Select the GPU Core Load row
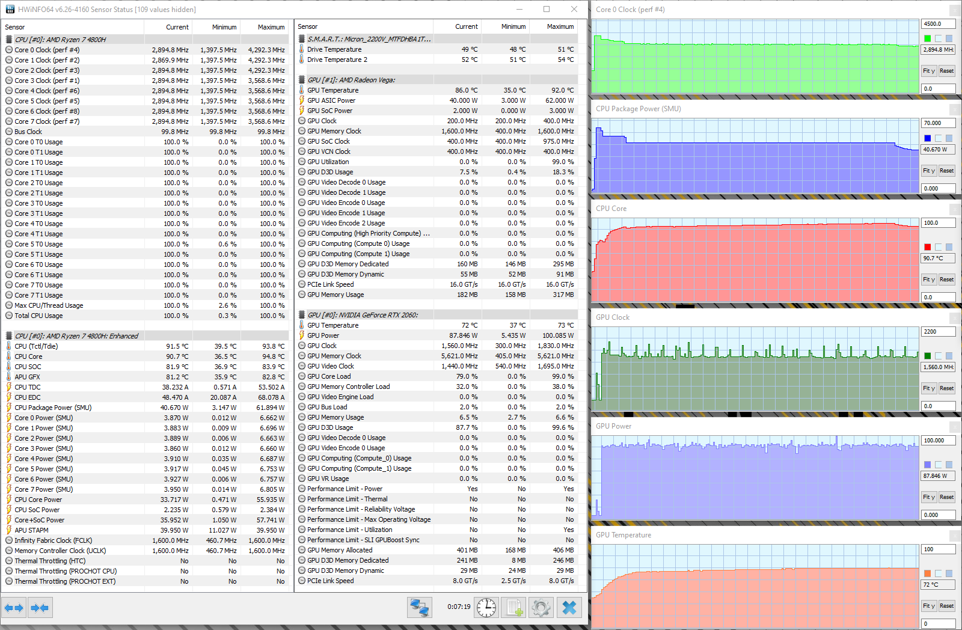Viewport: 962px width, 630px height. [x=437, y=376]
